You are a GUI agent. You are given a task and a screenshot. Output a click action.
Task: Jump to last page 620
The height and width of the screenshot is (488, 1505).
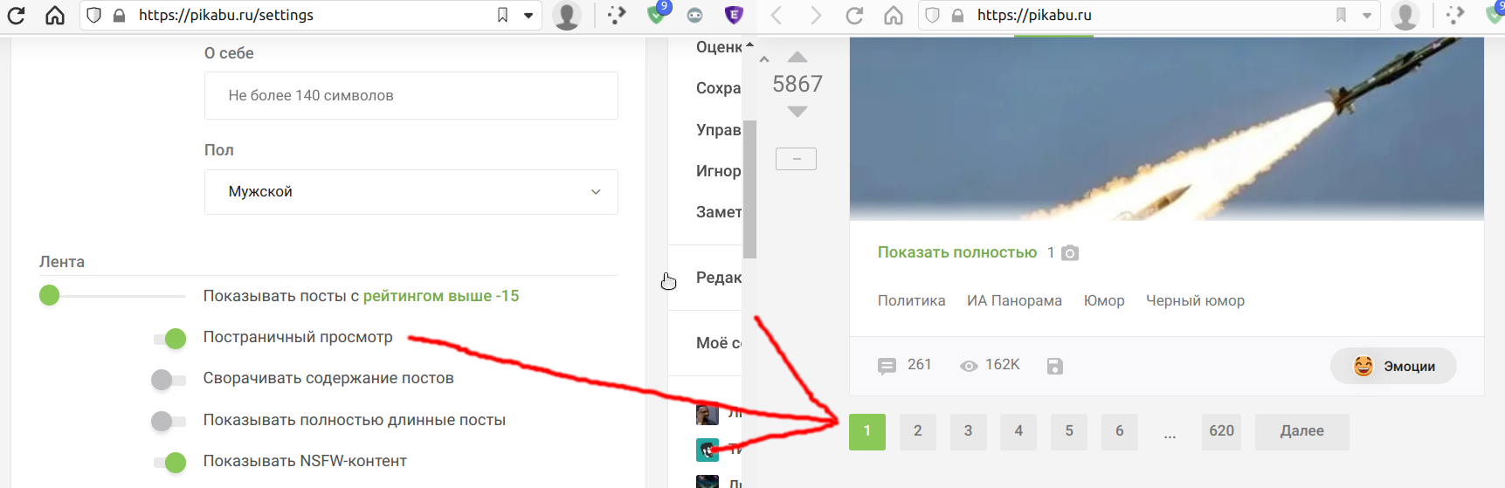tap(1221, 432)
